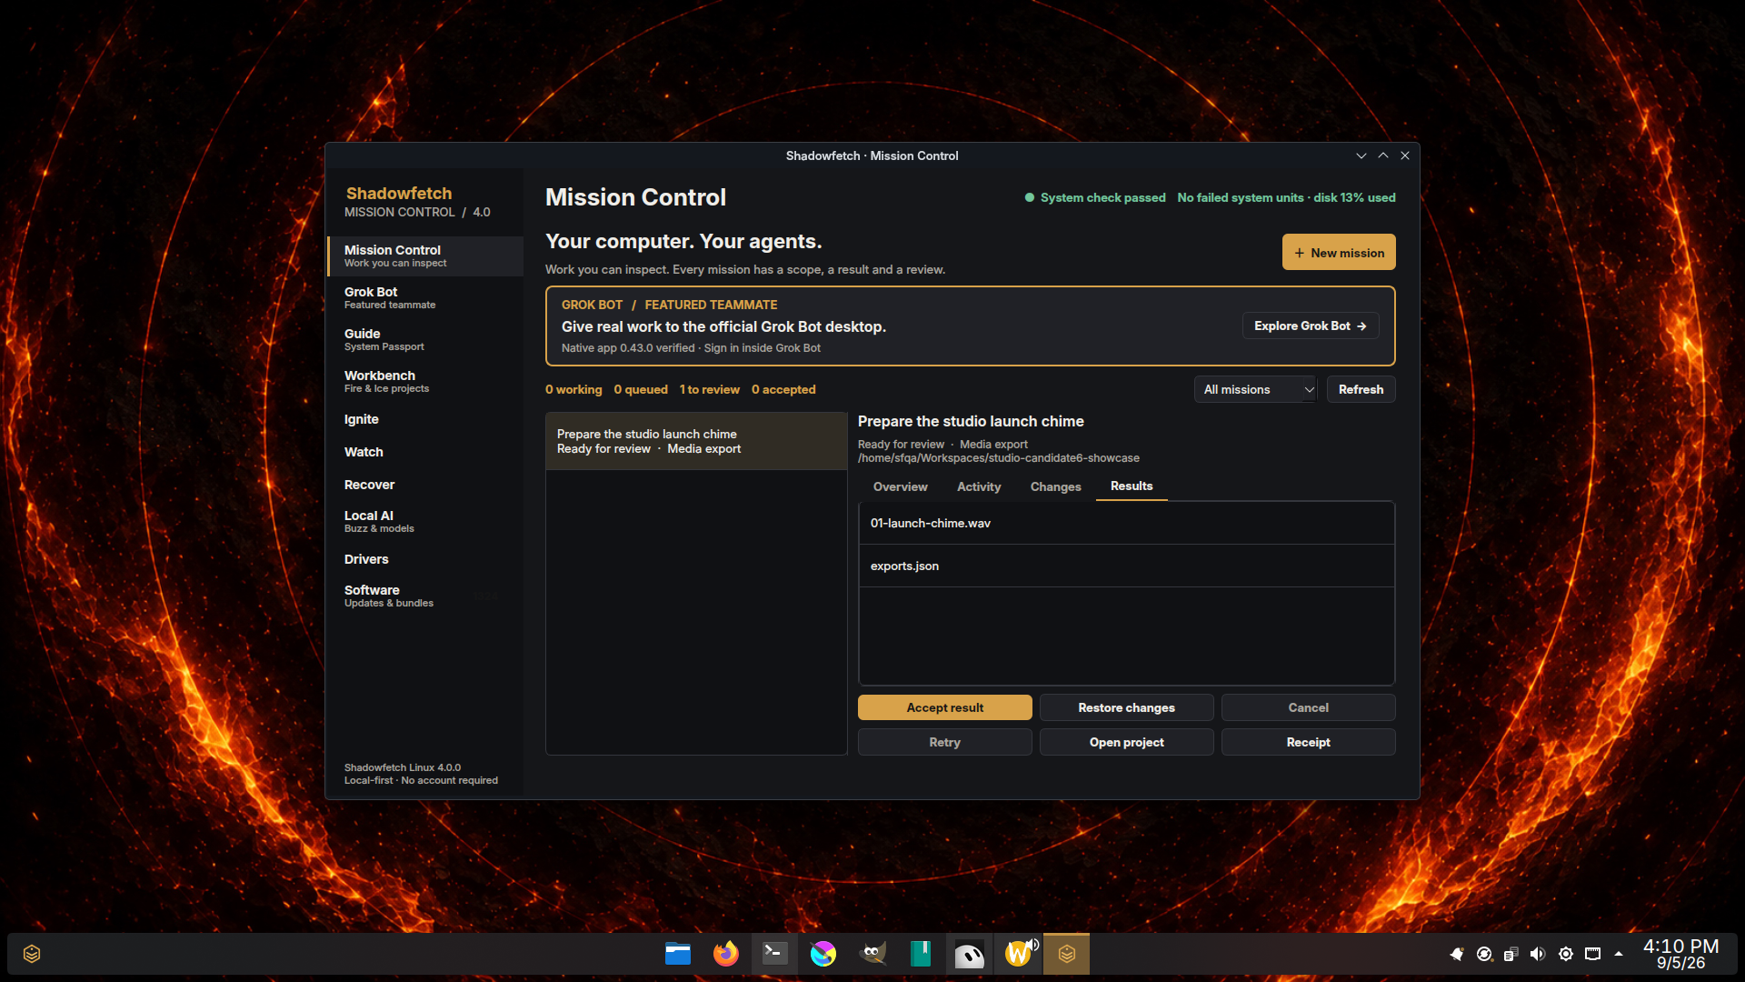Click the Shadowfetch logo title
Image resolution: width=1745 pixels, height=982 pixels.
[399, 193]
